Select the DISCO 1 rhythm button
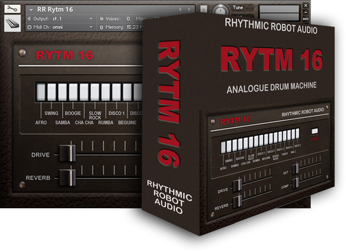Viewport: 346px width, 251px height. pos(117,91)
